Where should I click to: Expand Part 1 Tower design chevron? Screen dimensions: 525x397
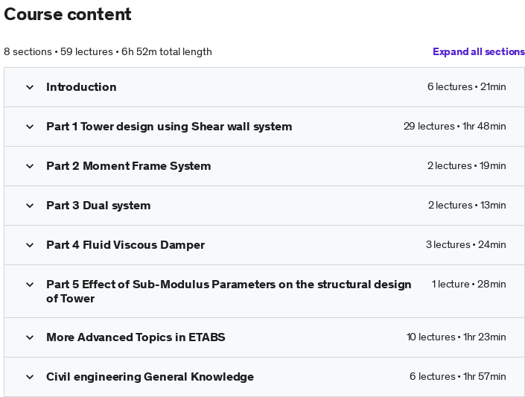point(30,127)
